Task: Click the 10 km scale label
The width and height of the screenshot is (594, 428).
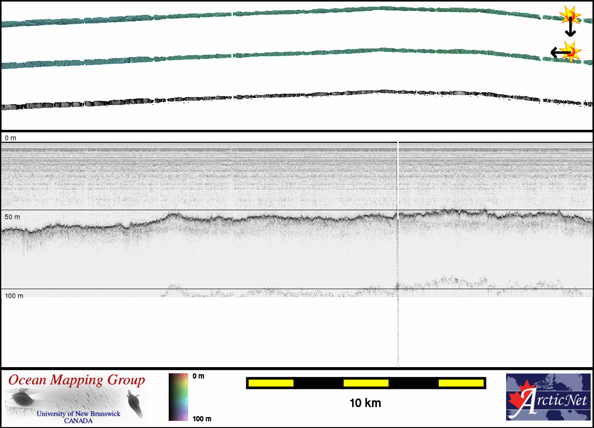Action: pyautogui.click(x=365, y=403)
